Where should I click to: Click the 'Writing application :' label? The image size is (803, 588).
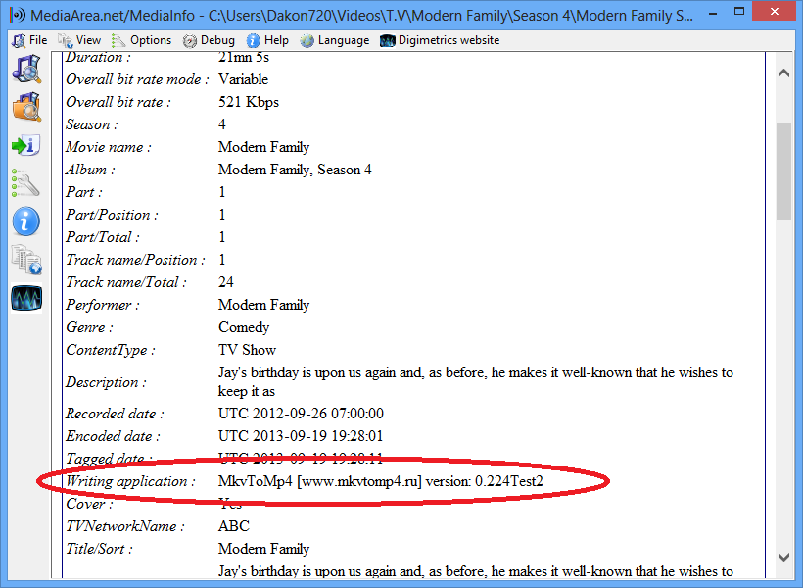[130, 481]
